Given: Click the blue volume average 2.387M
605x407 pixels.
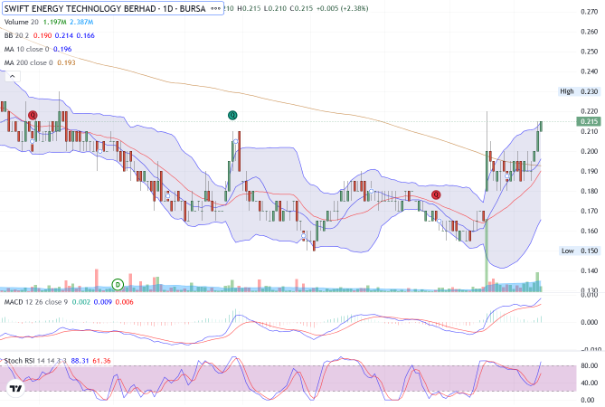Looking at the screenshot, I should tap(81, 22).
